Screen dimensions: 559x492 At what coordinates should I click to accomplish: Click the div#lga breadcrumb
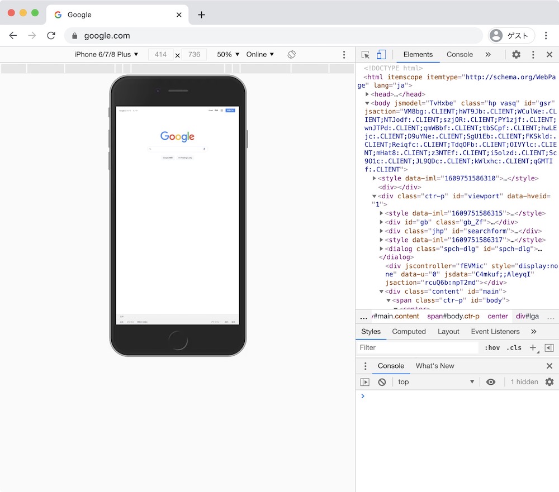pyautogui.click(x=527, y=316)
